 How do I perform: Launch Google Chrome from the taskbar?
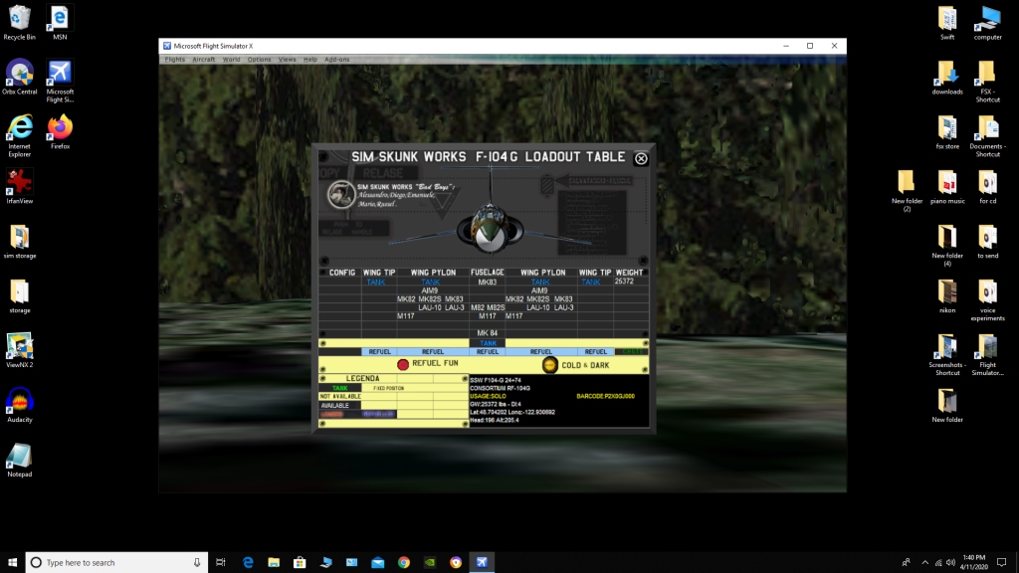coord(404,563)
